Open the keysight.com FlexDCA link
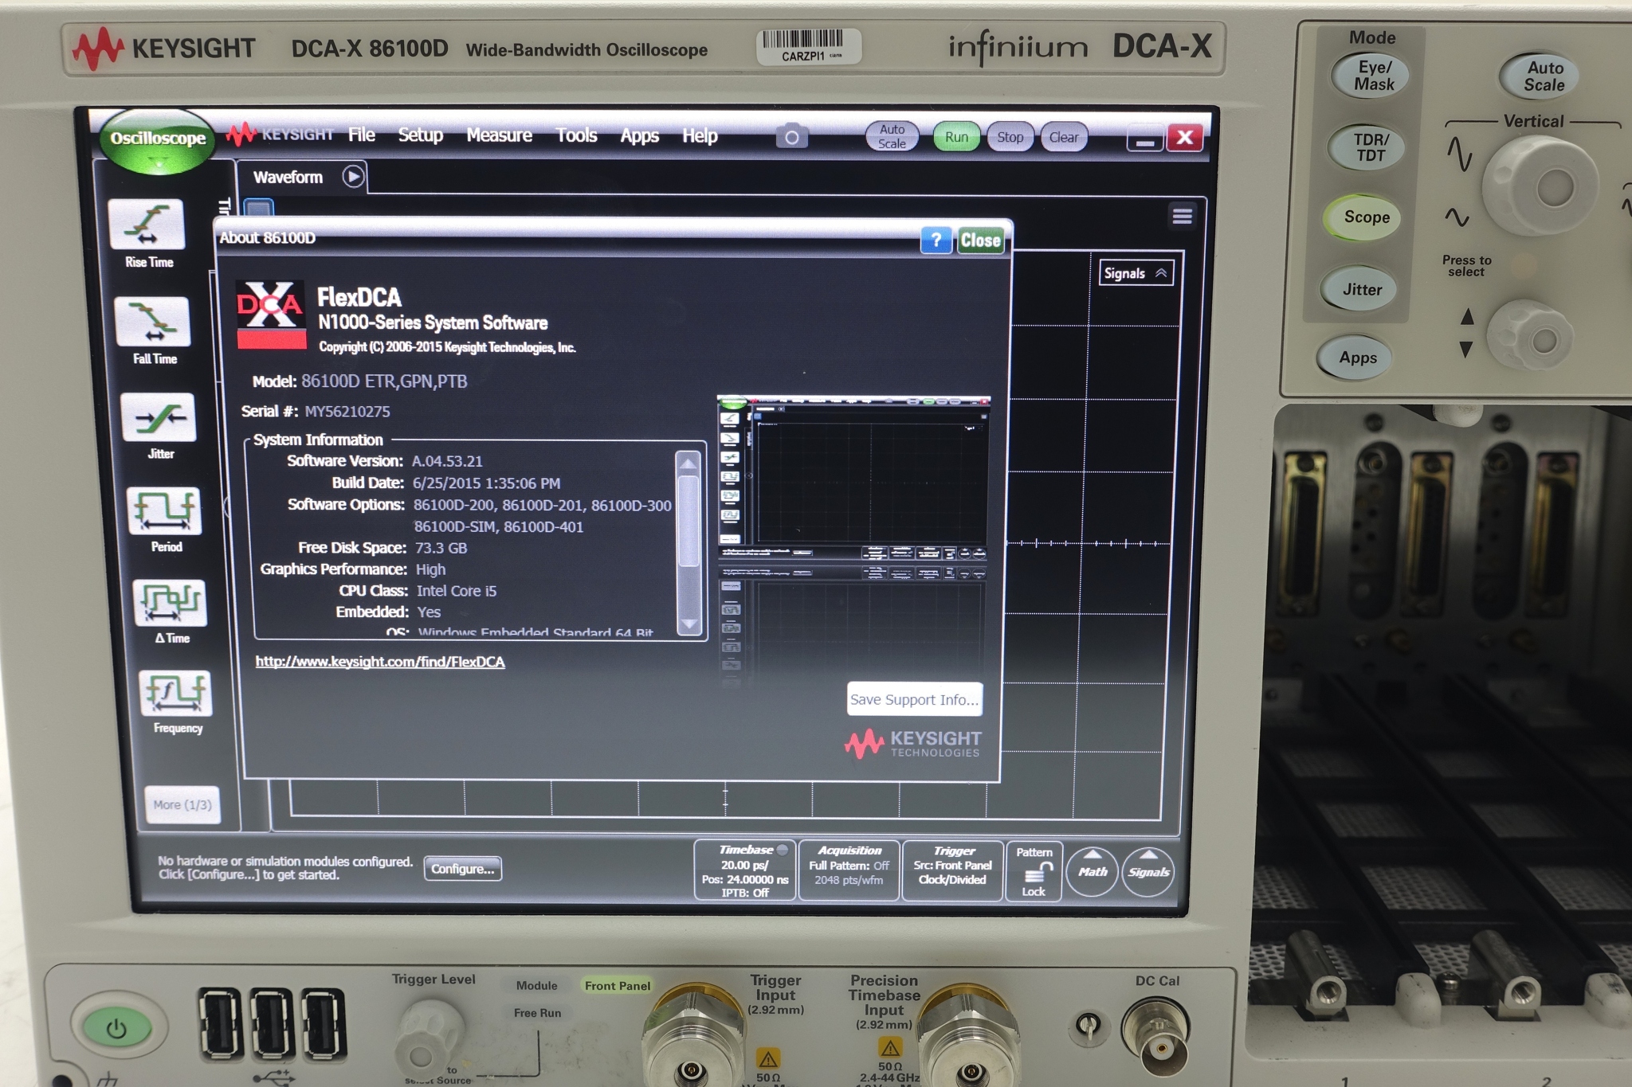The width and height of the screenshot is (1632, 1087). pyautogui.click(x=380, y=661)
